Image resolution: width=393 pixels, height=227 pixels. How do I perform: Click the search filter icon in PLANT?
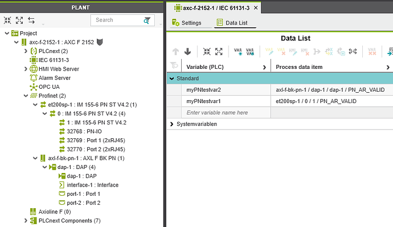(x=147, y=20)
